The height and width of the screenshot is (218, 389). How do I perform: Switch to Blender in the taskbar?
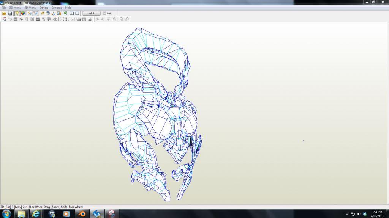pos(81,213)
